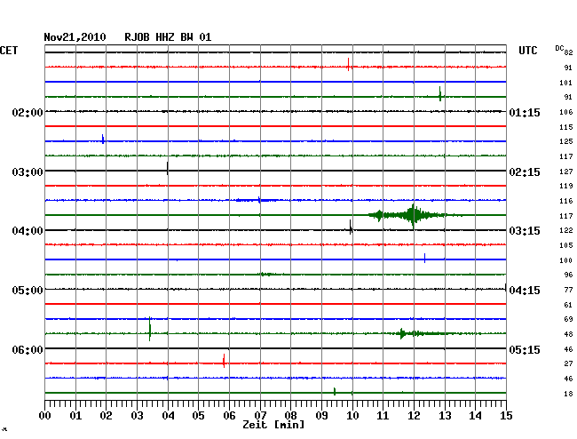Viewport: 577px width, 439px height.
Task: Click the blue spike near minute 02
Action: pos(103,139)
